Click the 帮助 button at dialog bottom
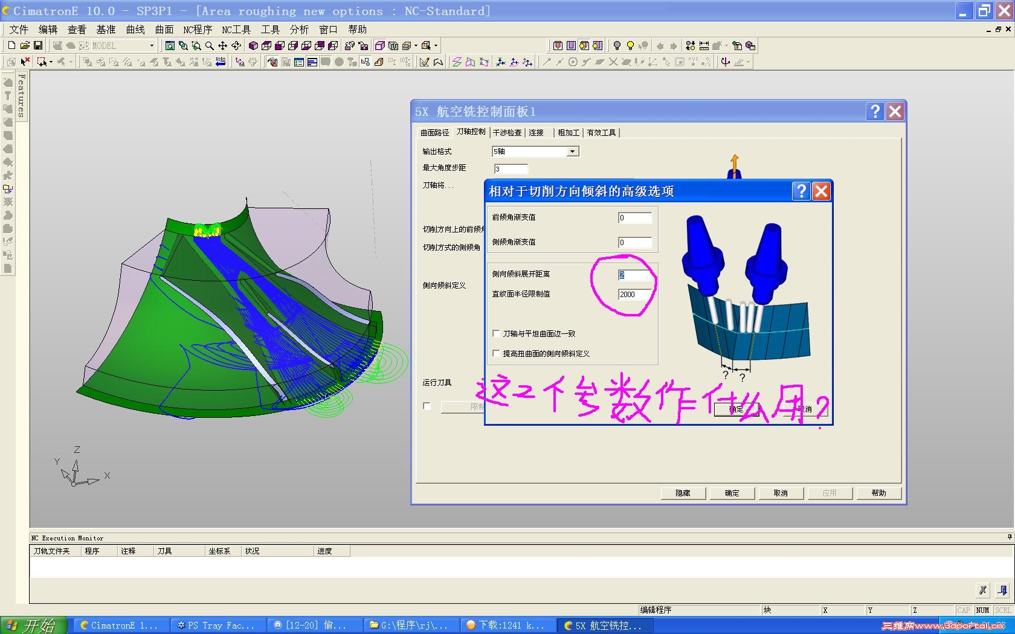The image size is (1015, 634). point(878,493)
